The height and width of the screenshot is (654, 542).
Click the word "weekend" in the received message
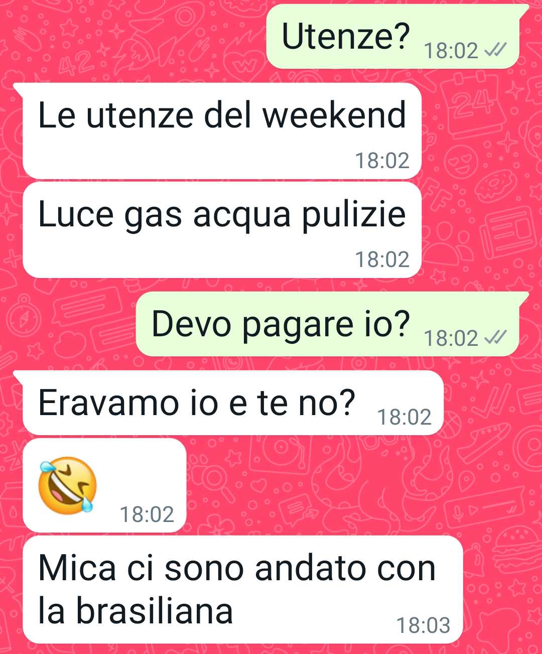coord(334,115)
